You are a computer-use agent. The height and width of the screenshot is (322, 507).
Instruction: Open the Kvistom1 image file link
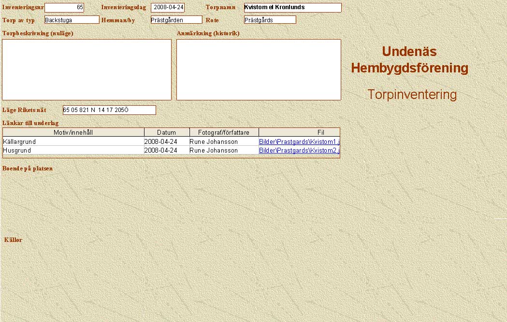point(299,142)
